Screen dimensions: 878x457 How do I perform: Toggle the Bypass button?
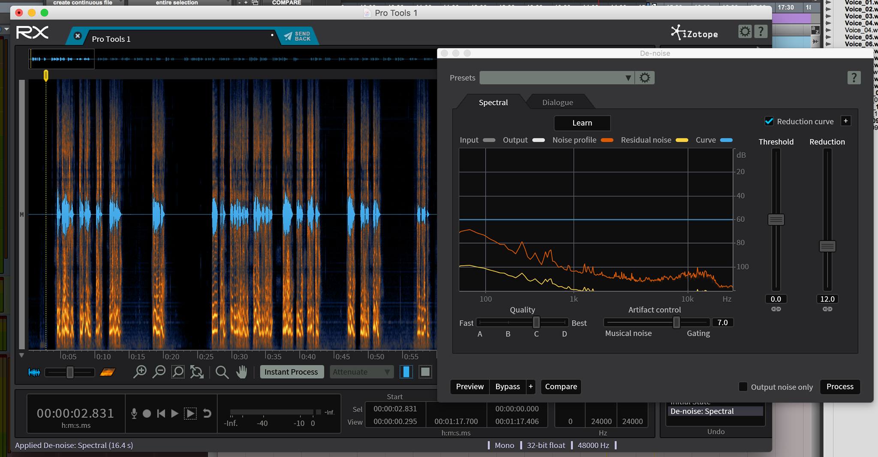508,387
